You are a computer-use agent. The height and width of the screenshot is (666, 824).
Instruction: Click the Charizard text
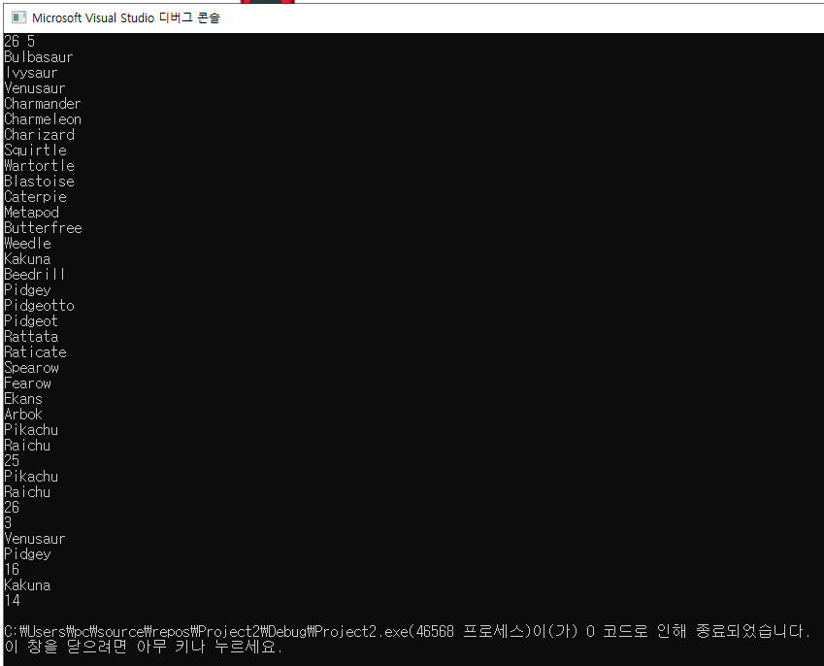tap(40, 135)
